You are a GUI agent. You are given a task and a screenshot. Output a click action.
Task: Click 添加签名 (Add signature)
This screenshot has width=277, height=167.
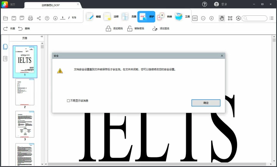click(161, 28)
